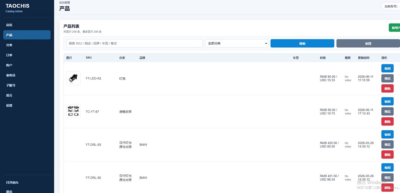Click the BMW brand in YT-DRL-93 row
Viewport: 400px width, 193px height.
(x=143, y=145)
